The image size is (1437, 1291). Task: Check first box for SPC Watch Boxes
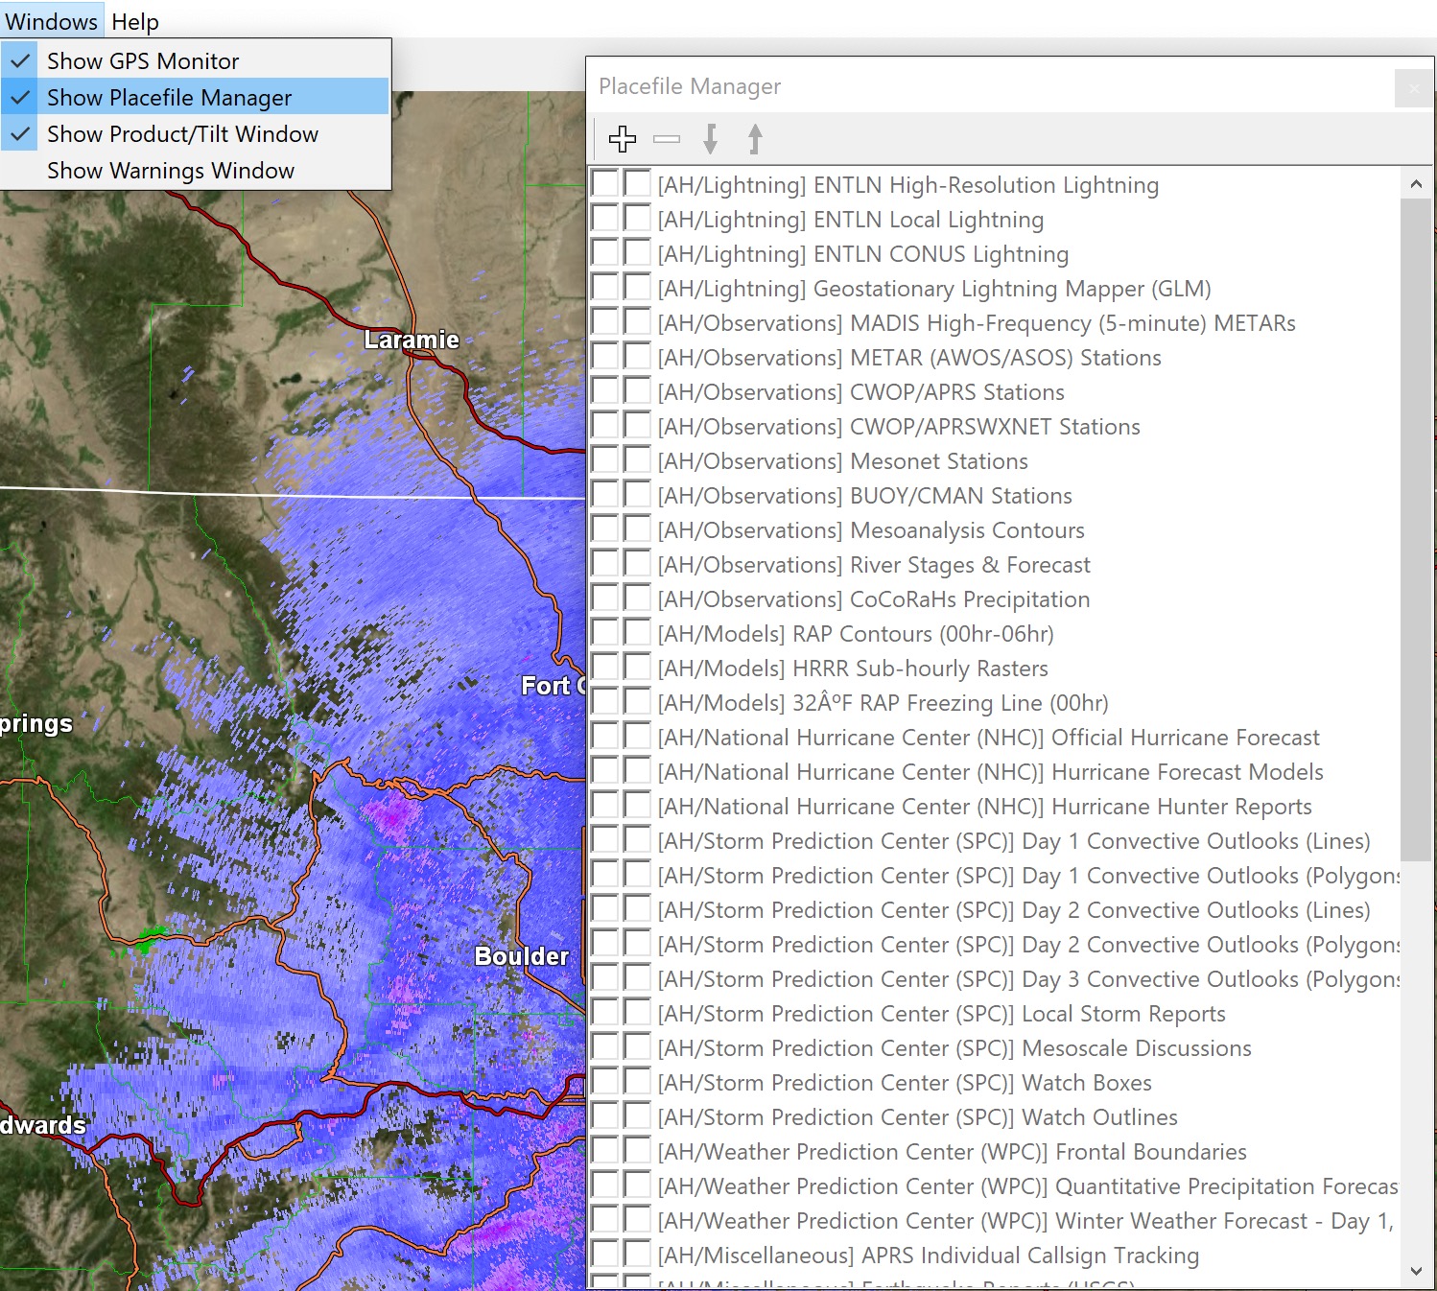click(x=604, y=1082)
